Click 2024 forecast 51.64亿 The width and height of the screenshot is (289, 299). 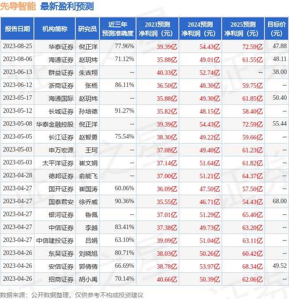point(210,163)
